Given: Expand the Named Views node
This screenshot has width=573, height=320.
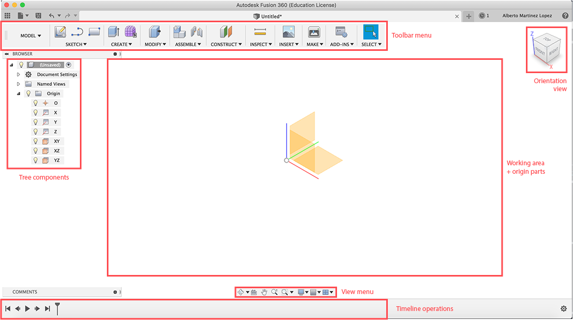Looking at the screenshot, I should coord(19,84).
